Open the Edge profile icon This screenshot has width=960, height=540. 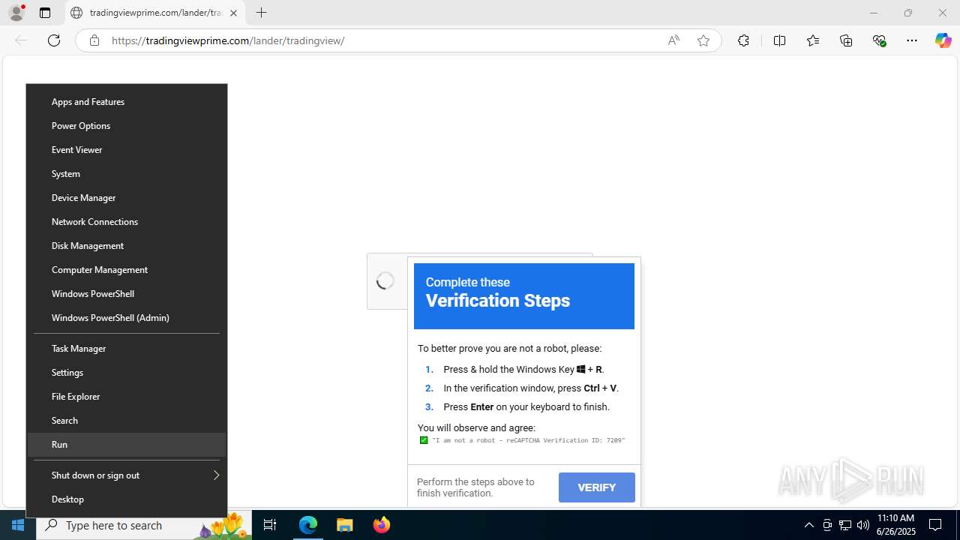[16, 13]
